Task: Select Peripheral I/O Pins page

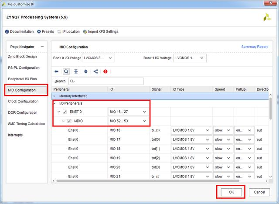Action: pyautogui.click(x=22, y=79)
